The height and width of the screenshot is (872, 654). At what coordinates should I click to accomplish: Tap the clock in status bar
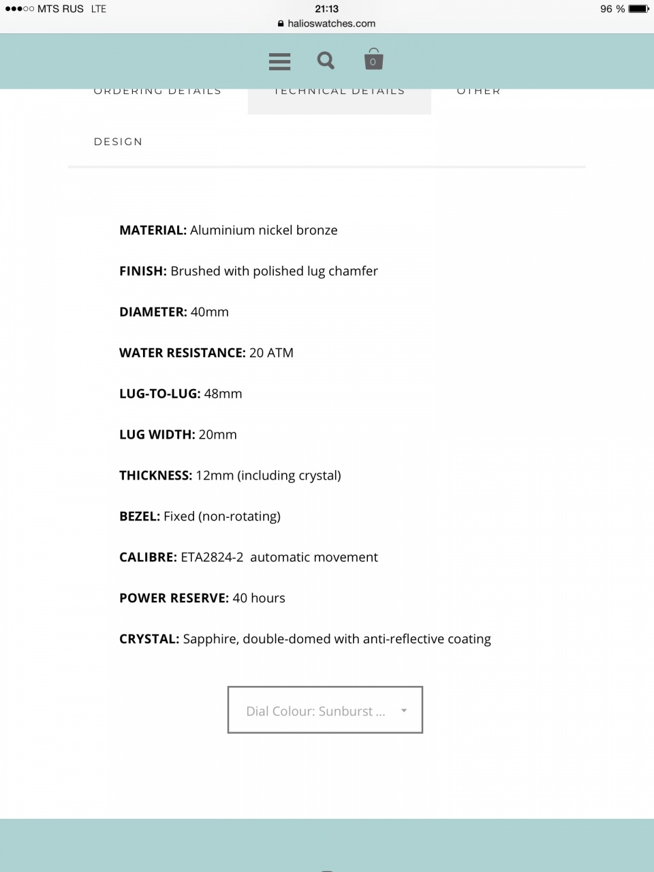pyautogui.click(x=327, y=9)
